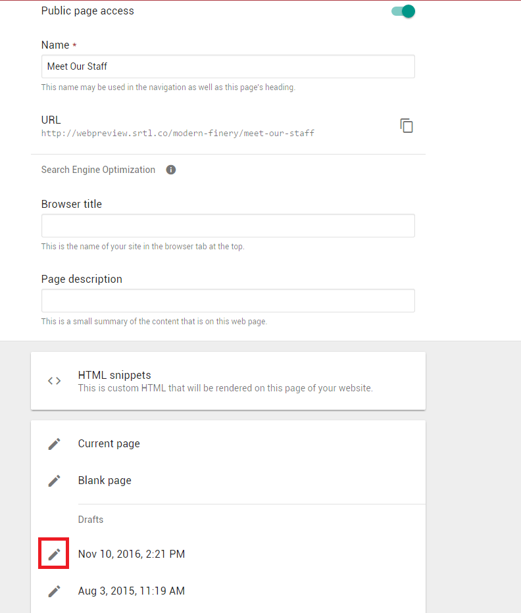Select the Current page entry
The image size is (521, 613).
pos(228,444)
